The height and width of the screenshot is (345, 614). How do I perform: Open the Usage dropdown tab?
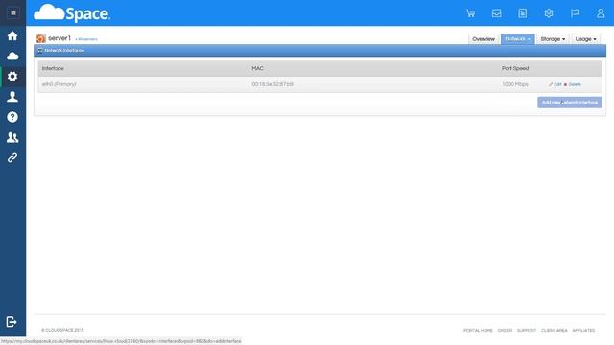(x=585, y=39)
